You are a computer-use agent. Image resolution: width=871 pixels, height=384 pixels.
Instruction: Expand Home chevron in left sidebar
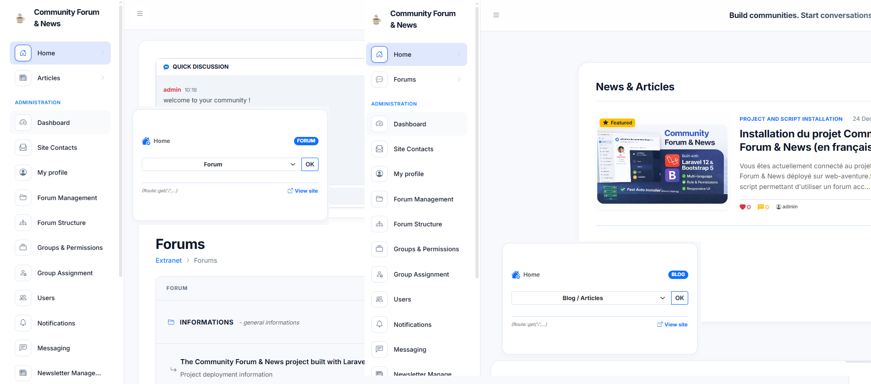[x=102, y=53]
